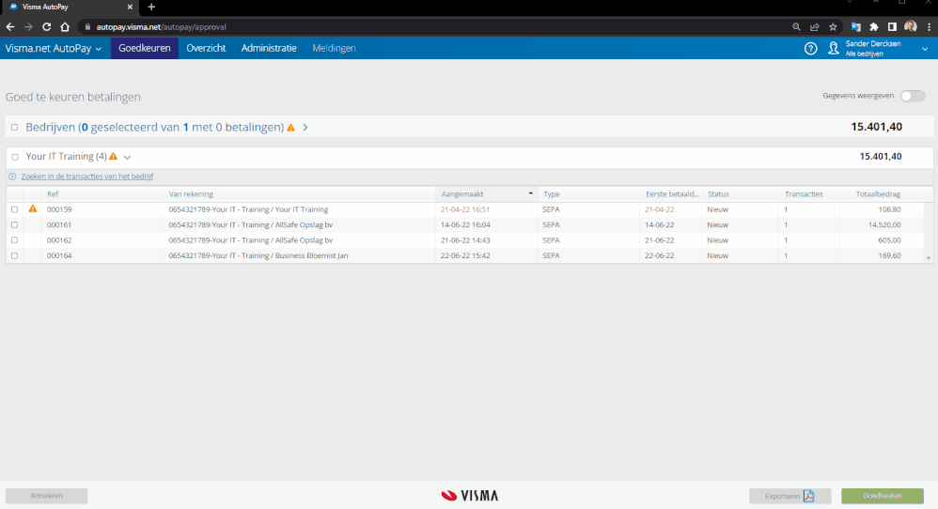Click date 22-06-22 15:42 cell
The width and height of the screenshot is (938, 509).
(465, 255)
